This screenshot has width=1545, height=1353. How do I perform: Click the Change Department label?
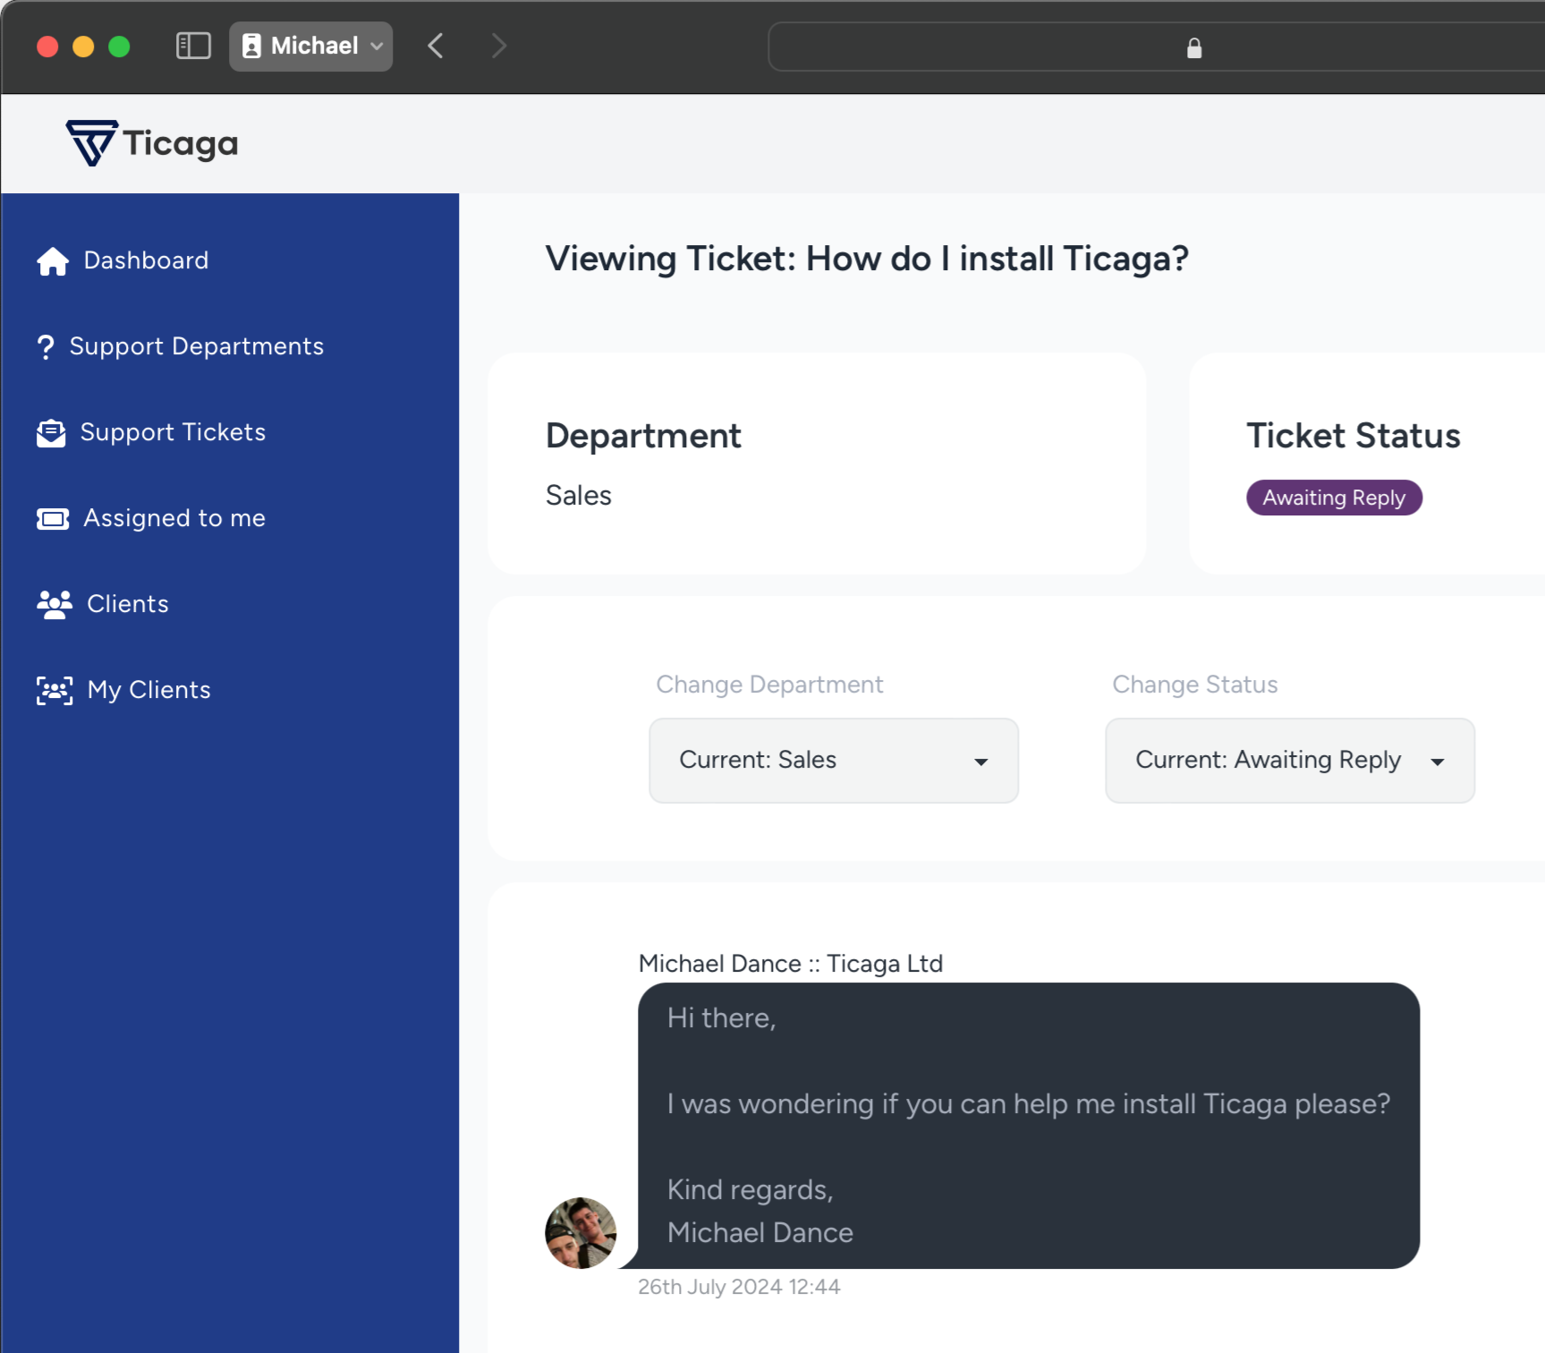[x=769, y=685]
